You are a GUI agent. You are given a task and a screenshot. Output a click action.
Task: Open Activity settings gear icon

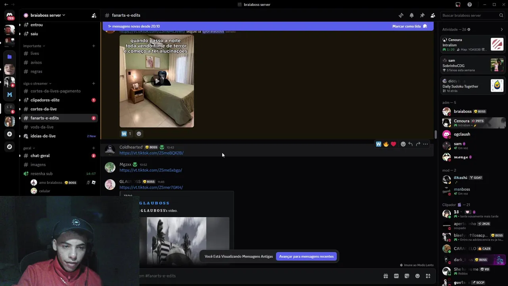469,29
